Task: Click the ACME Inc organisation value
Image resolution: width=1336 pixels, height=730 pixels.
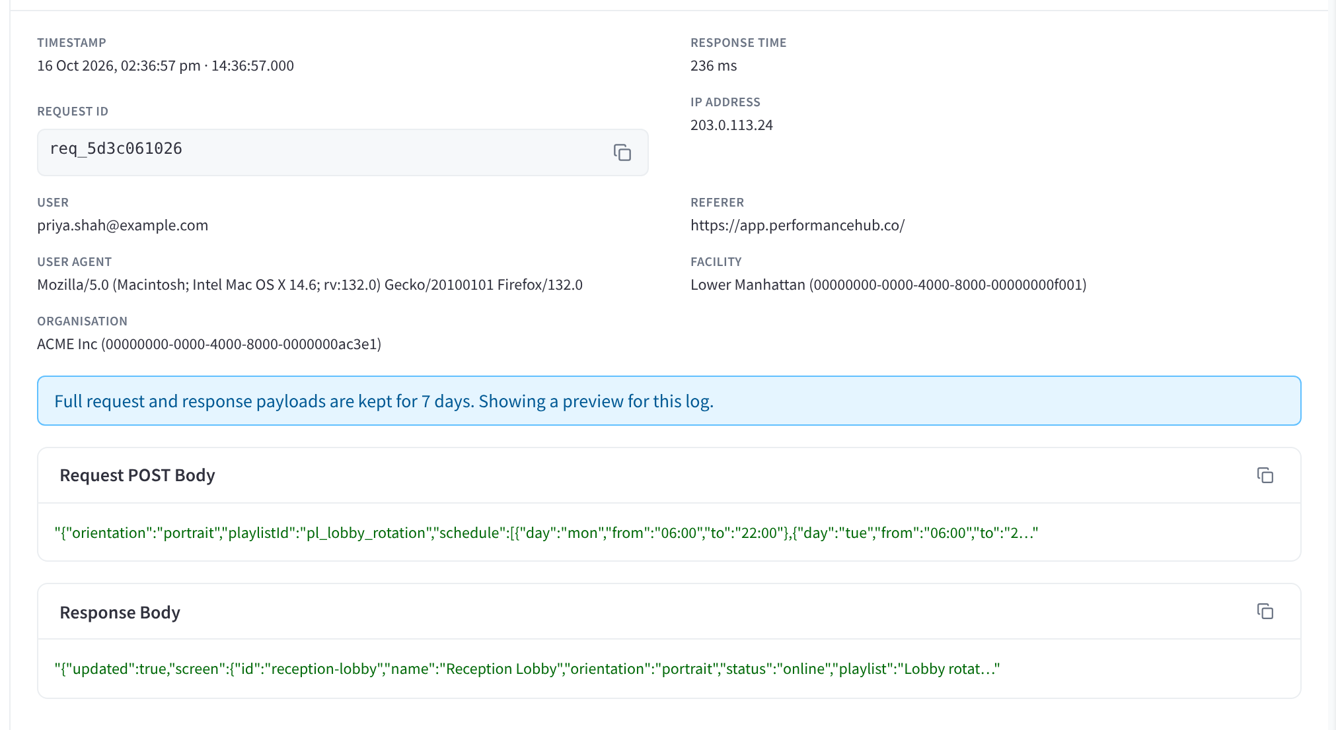Action: [209, 344]
